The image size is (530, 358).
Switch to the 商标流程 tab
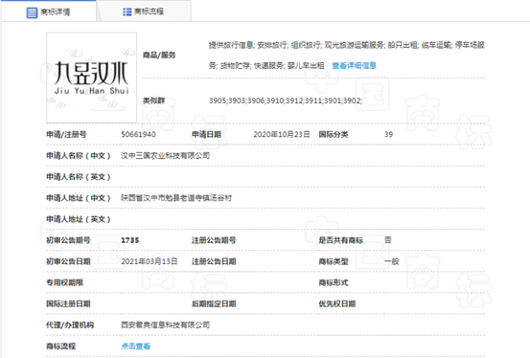pos(144,11)
